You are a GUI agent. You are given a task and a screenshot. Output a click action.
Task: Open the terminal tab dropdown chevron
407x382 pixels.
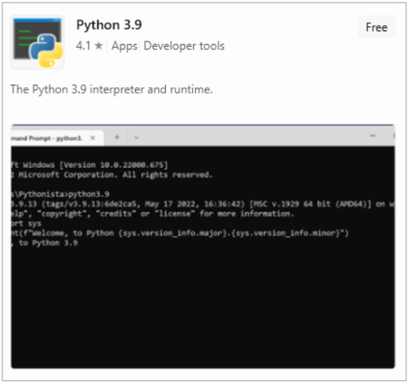(x=136, y=137)
